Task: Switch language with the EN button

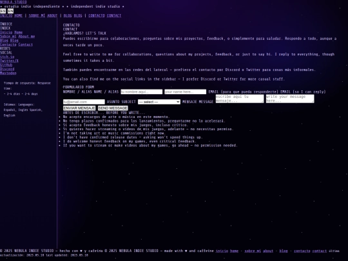Action: pyautogui.click(x=10, y=11)
